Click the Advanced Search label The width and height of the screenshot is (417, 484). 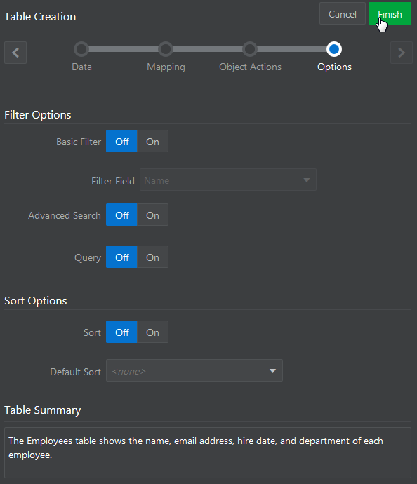coord(65,215)
